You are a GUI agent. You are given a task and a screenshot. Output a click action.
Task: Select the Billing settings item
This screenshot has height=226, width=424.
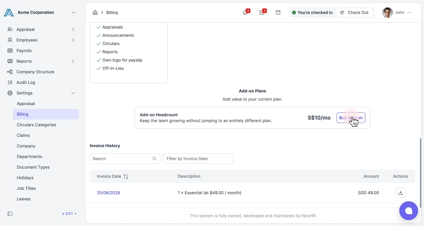46,114
